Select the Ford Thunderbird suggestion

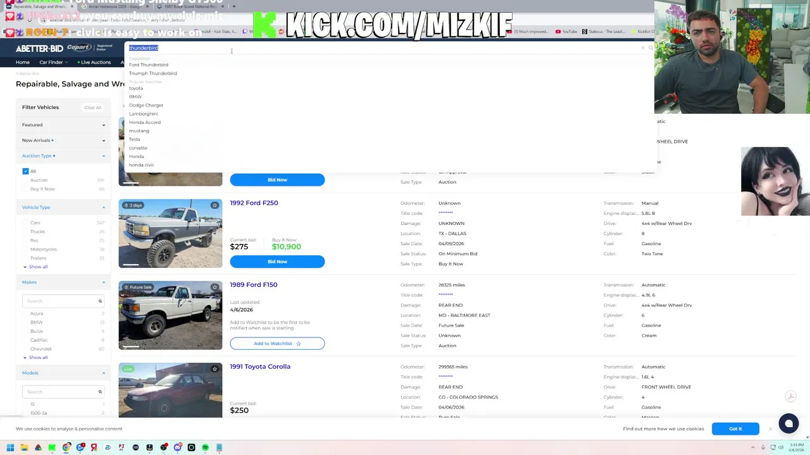click(149, 64)
